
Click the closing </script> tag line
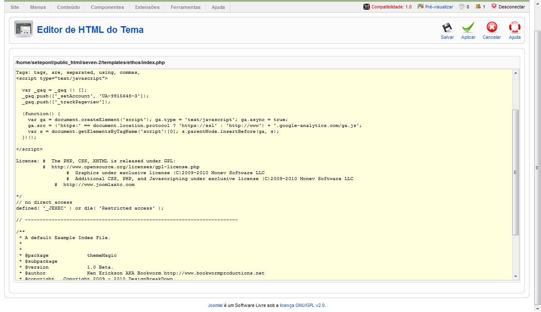coord(29,149)
